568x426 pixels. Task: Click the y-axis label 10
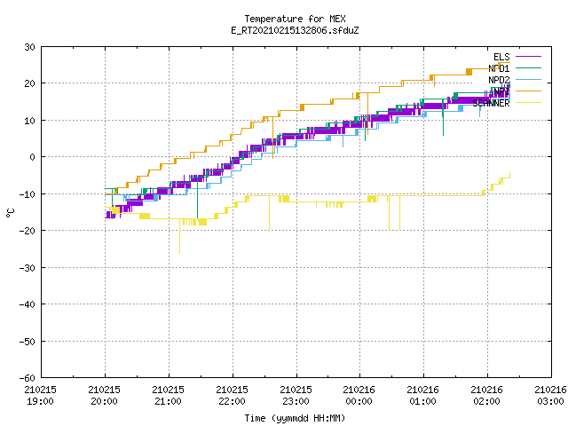29,121
